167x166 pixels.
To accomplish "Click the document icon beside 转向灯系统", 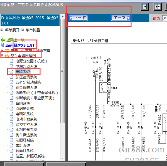I will [x=12, y=151].
